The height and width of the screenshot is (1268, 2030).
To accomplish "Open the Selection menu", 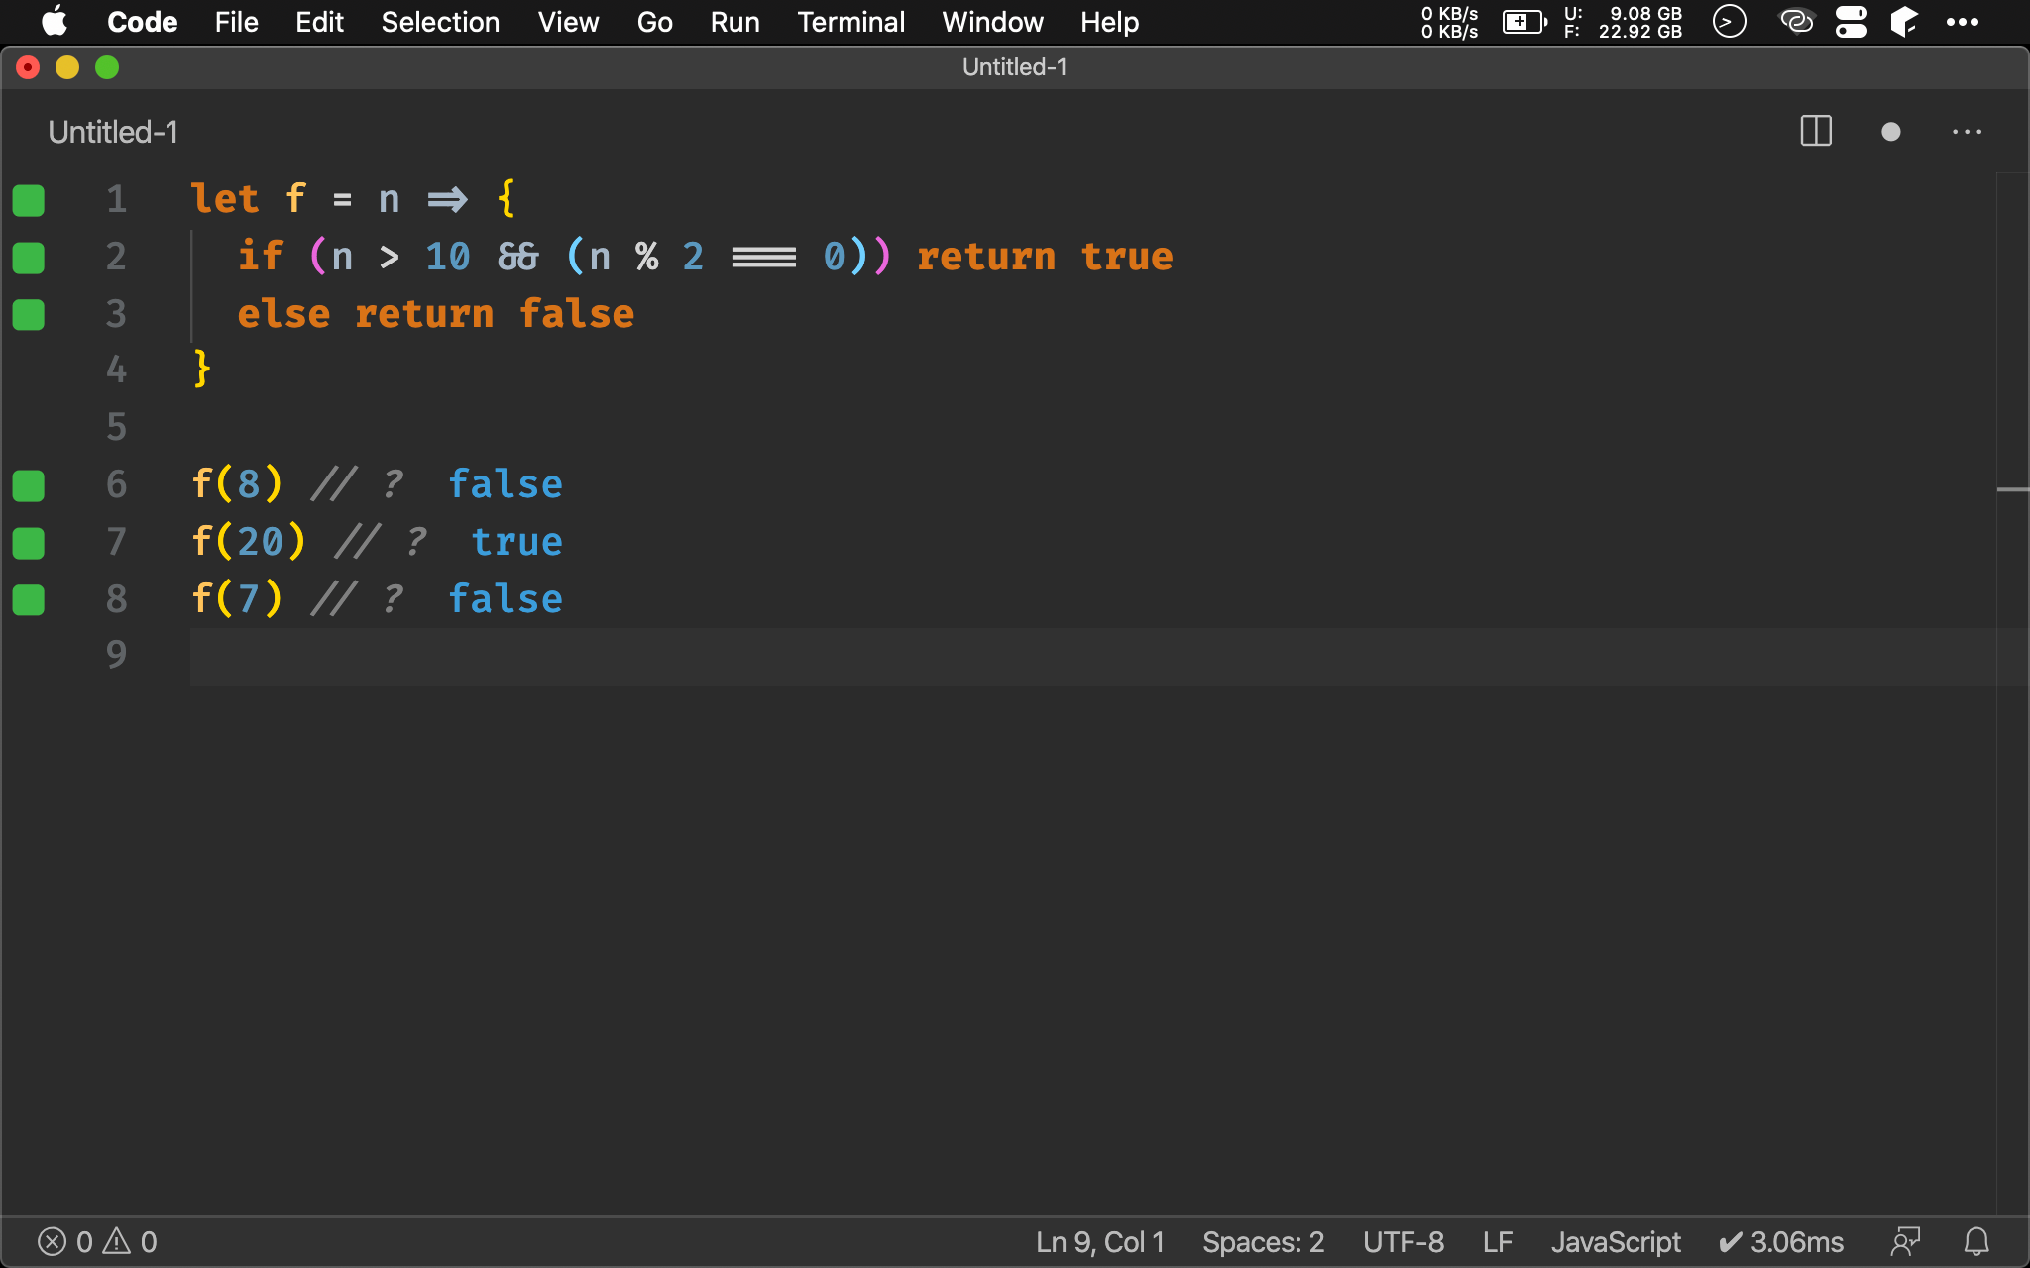I will pos(440,22).
